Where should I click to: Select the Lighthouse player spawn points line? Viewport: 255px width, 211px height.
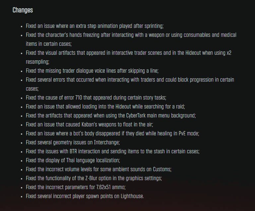click(x=85, y=196)
